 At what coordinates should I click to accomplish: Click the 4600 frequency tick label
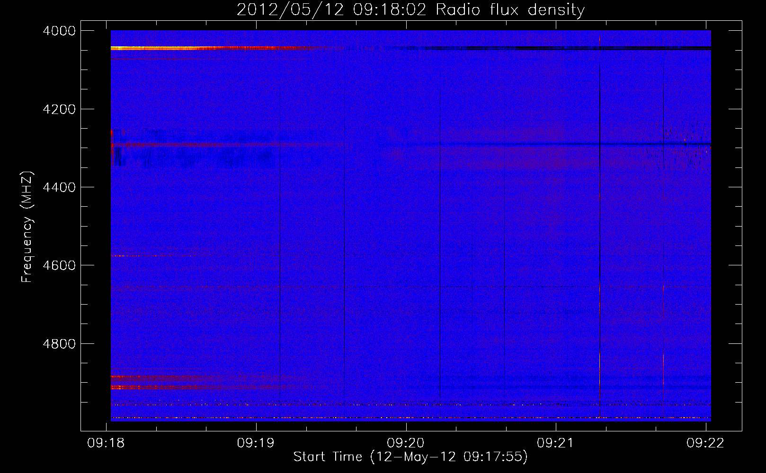tap(59, 265)
